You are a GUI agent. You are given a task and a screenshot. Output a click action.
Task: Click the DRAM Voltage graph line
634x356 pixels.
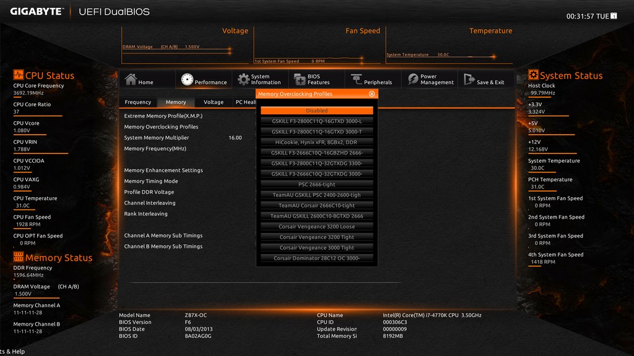[176, 49]
